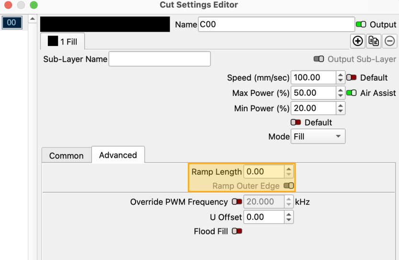Open the Mode dropdown showing Fill

pyautogui.click(x=318, y=137)
